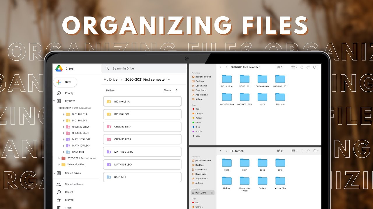Open Group-by dropdown in PERSONAL Finder window

click(294, 151)
